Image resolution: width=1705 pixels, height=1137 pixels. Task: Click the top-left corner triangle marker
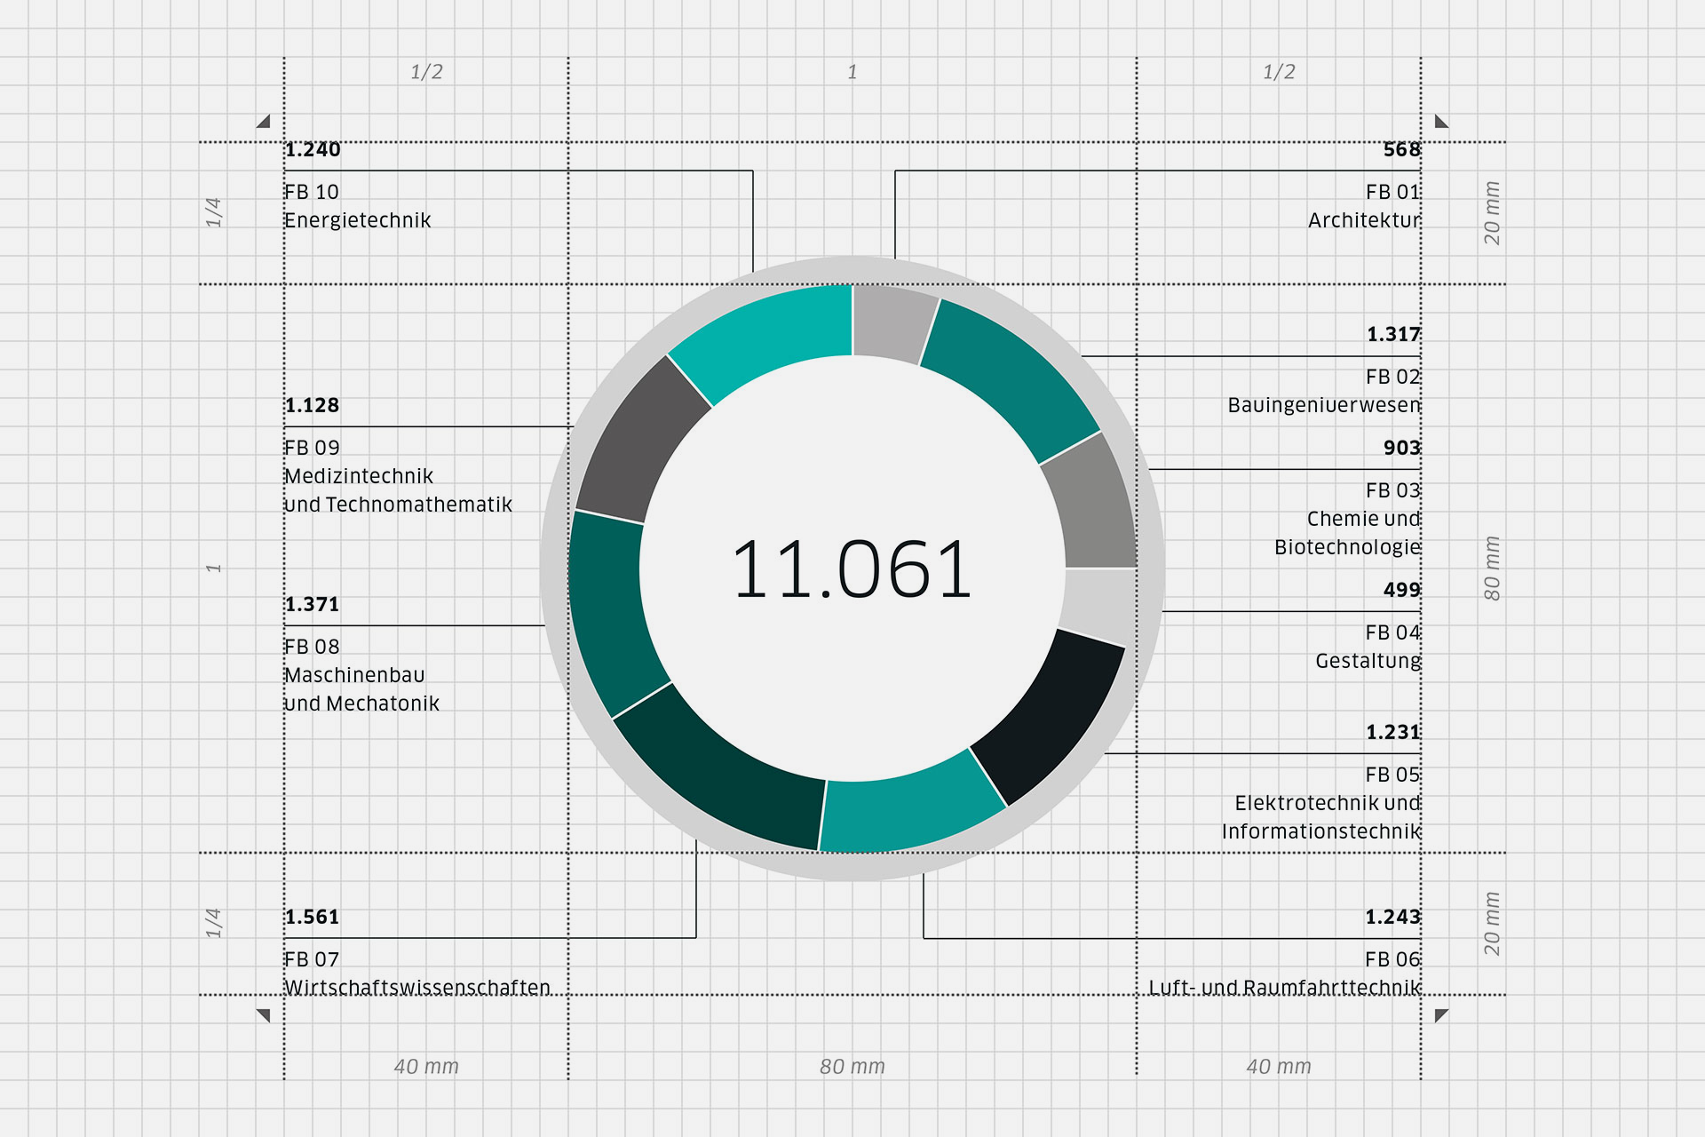click(x=264, y=122)
